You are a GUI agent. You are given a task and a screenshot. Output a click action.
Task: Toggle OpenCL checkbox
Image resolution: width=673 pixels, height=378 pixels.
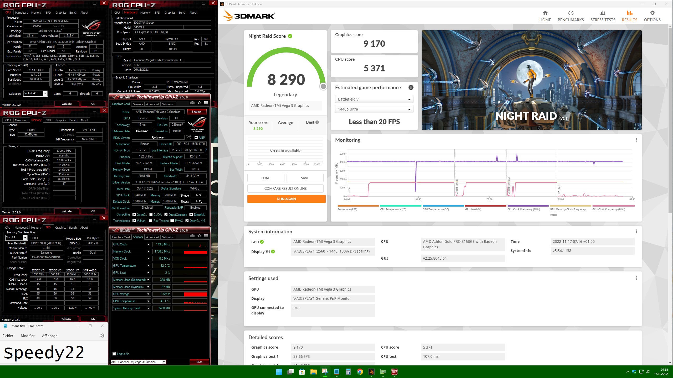[134, 215]
